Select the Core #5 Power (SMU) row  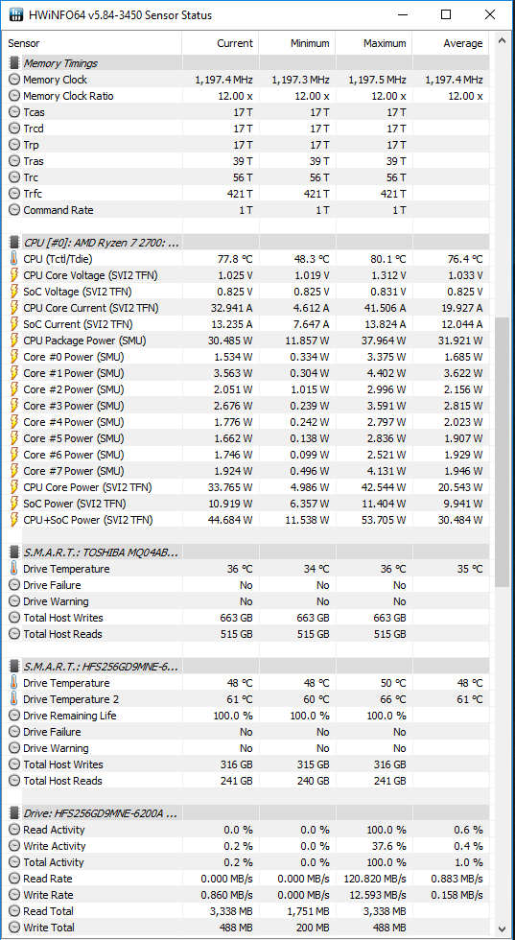coord(246,438)
